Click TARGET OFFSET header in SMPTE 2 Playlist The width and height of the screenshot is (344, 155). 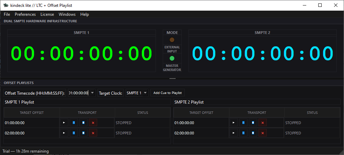(202, 113)
